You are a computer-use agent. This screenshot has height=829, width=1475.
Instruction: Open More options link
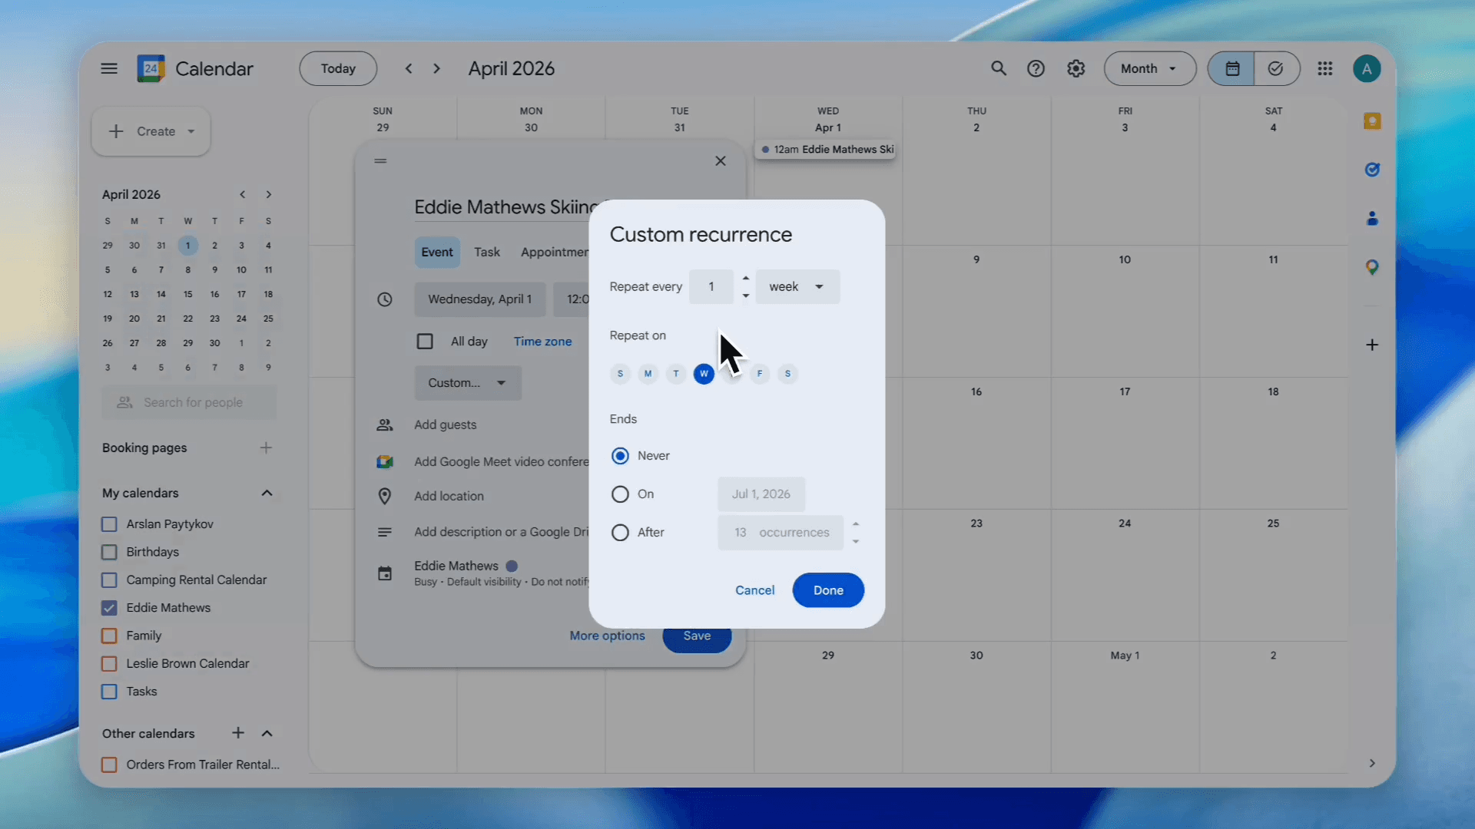[x=607, y=636]
